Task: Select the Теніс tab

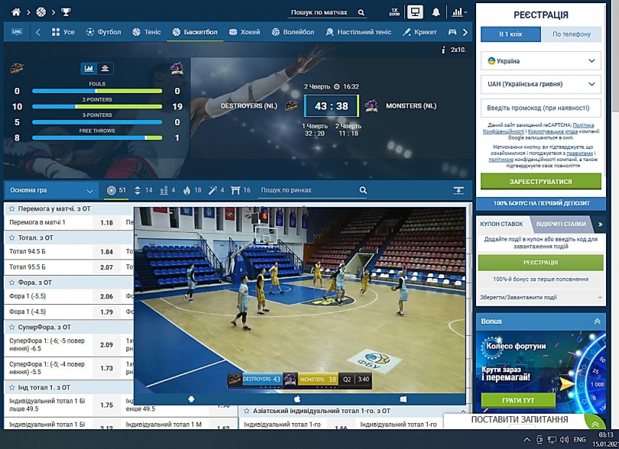Action: click(147, 32)
